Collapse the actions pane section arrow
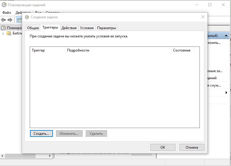This screenshot has height=166, width=231. [226, 36]
